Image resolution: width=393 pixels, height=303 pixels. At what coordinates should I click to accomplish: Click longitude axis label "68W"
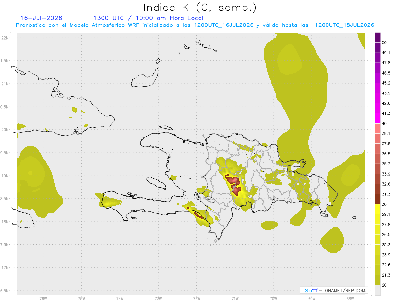pos(350,299)
